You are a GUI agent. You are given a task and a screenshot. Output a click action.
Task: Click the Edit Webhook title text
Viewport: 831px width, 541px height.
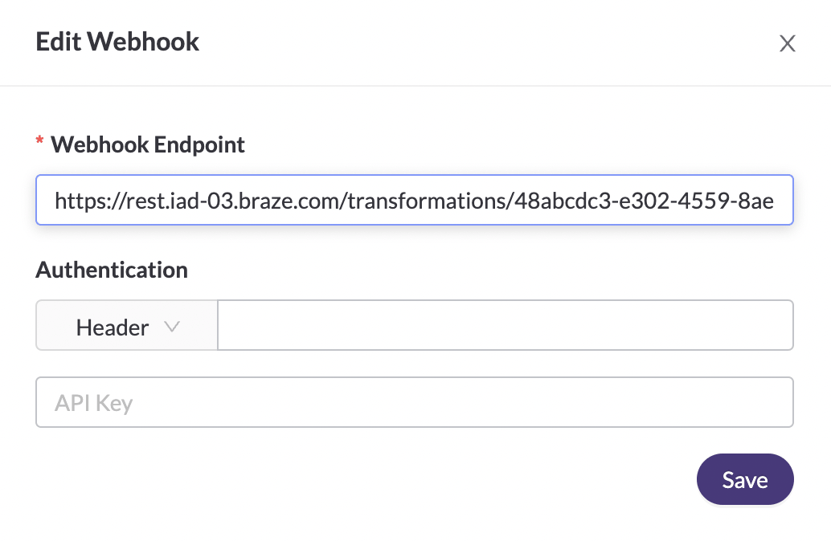pyautogui.click(x=117, y=42)
